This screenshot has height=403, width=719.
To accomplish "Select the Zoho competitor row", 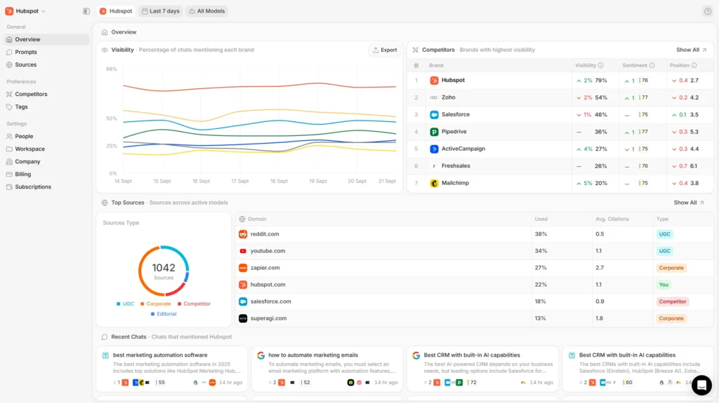I will (560, 97).
